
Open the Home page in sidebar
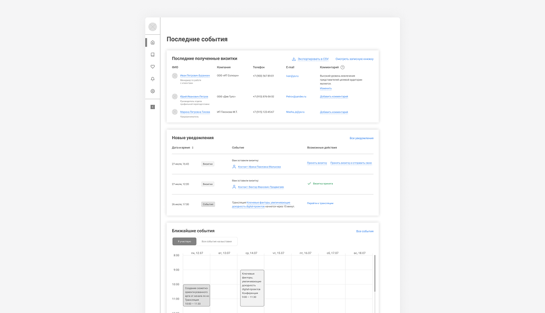pos(152,42)
